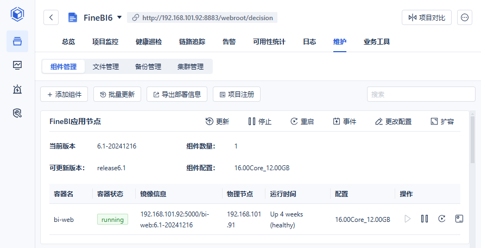Open the terminal icon for bi-web

click(x=459, y=219)
